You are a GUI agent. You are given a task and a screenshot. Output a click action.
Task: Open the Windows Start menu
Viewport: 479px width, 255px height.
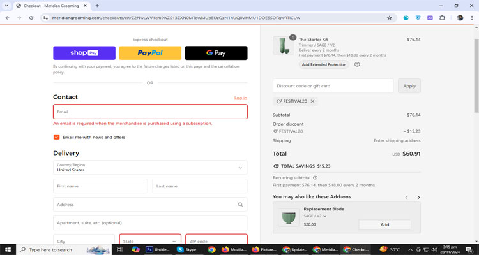pos(8,249)
